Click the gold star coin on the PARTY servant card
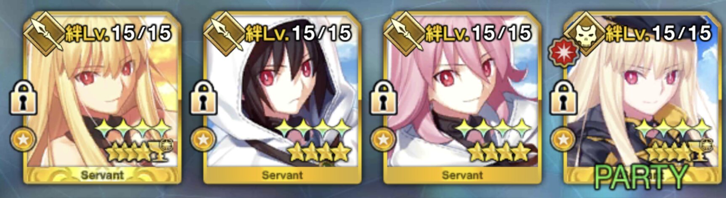726x198 pixels. (564, 140)
